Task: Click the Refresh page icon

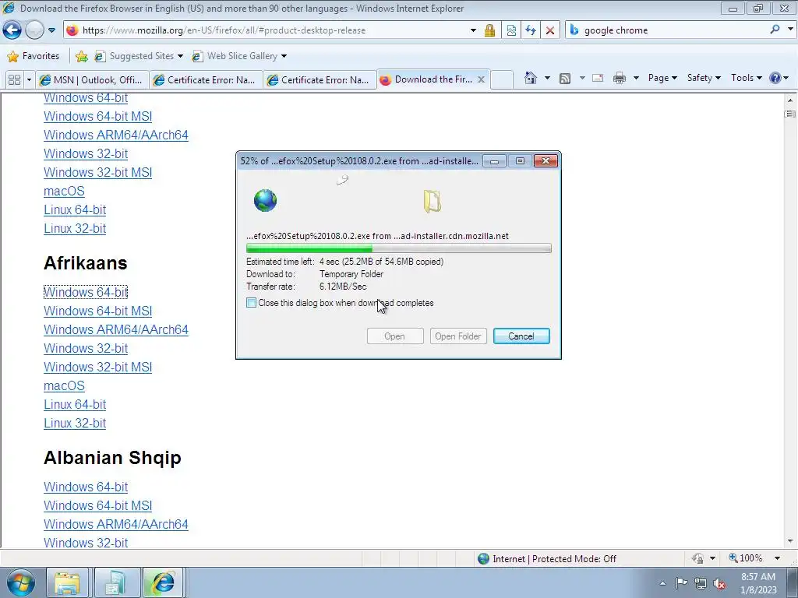Action: pos(531,30)
